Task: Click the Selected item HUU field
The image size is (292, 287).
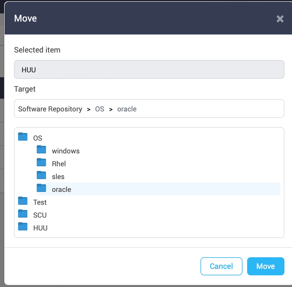Action: [149, 70]
